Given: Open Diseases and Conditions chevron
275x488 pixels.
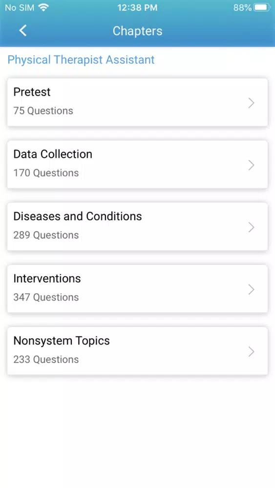Looking at the screenshot, I should 252,227.
